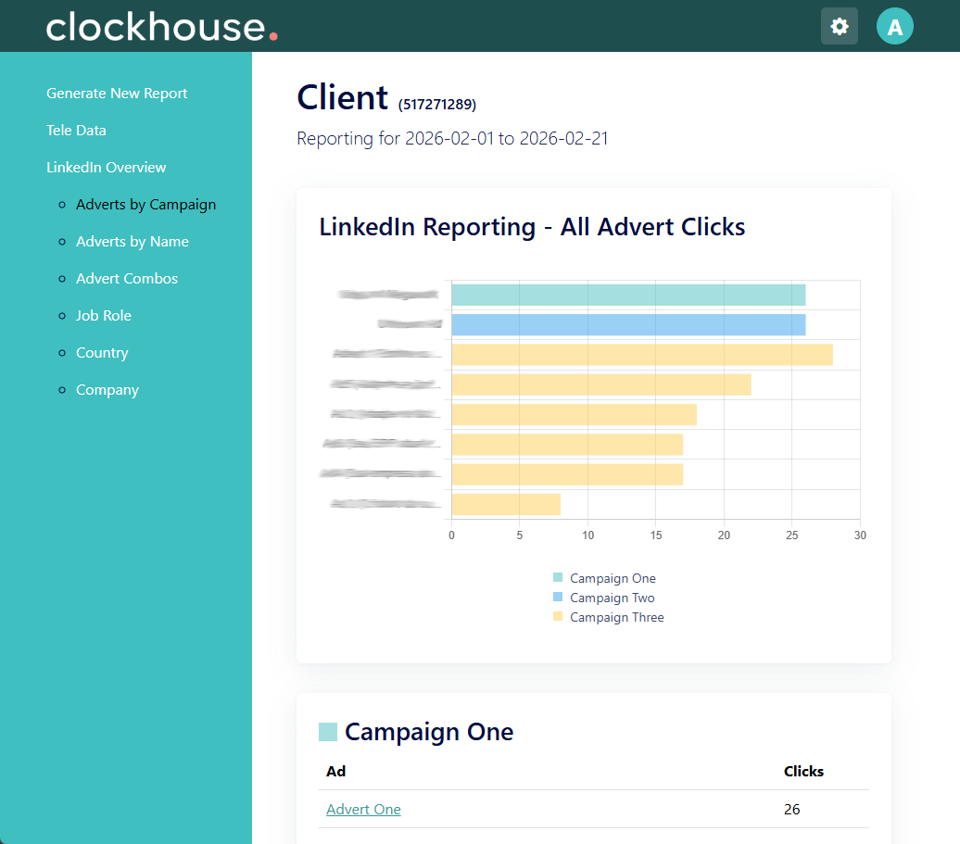Open Advert Combos report
Viewport: 960px width, 844px height.
click(127, 279)
